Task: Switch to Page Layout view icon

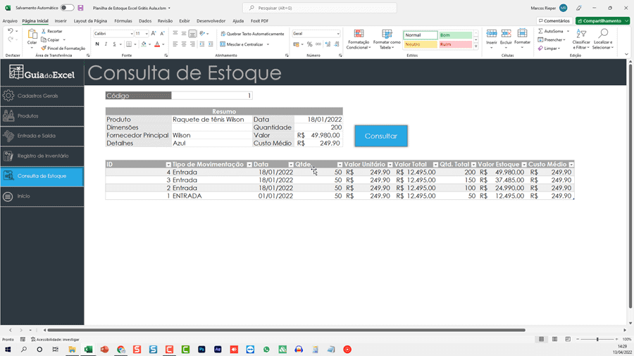Action: (555, 339)
